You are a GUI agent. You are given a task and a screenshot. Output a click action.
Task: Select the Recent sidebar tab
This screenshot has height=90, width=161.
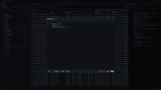24,7
